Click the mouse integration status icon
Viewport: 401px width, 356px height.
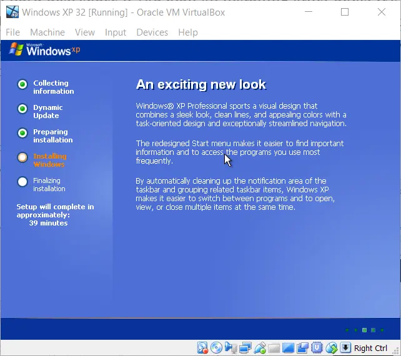332,348
